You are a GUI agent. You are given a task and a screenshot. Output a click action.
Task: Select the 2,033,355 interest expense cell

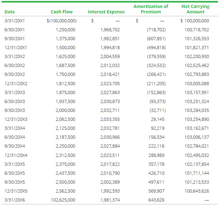coord(110,119)
